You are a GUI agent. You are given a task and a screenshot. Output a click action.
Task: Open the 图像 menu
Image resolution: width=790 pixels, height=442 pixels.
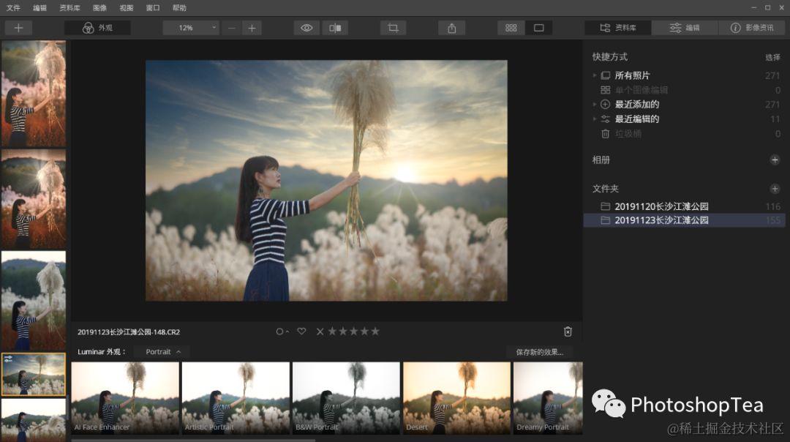click(x=99, y=7)
